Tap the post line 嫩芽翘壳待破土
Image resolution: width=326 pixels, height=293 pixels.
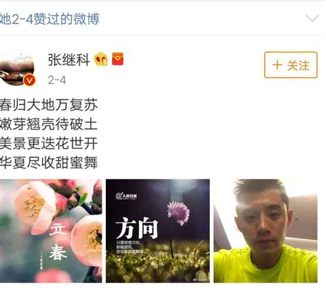(x=49, y=124)
